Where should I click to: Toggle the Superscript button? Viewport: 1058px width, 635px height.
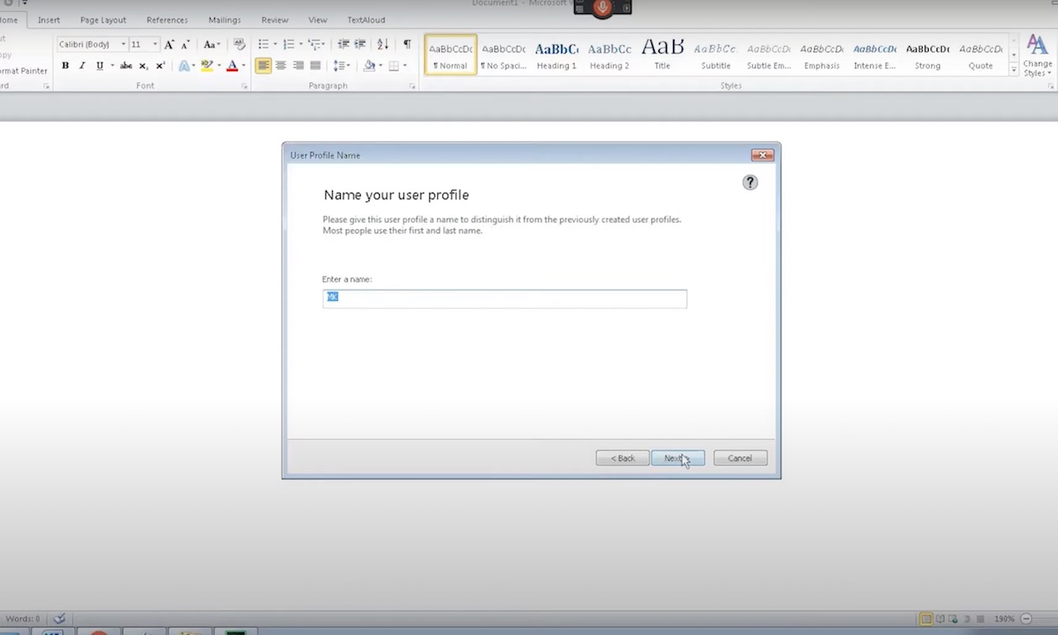tap(160, 66)
